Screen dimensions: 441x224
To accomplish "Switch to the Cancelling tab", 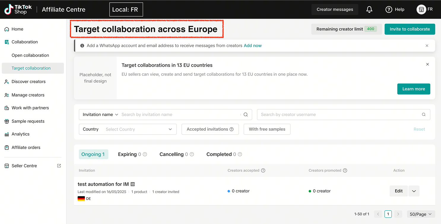I will click(177, 154).
